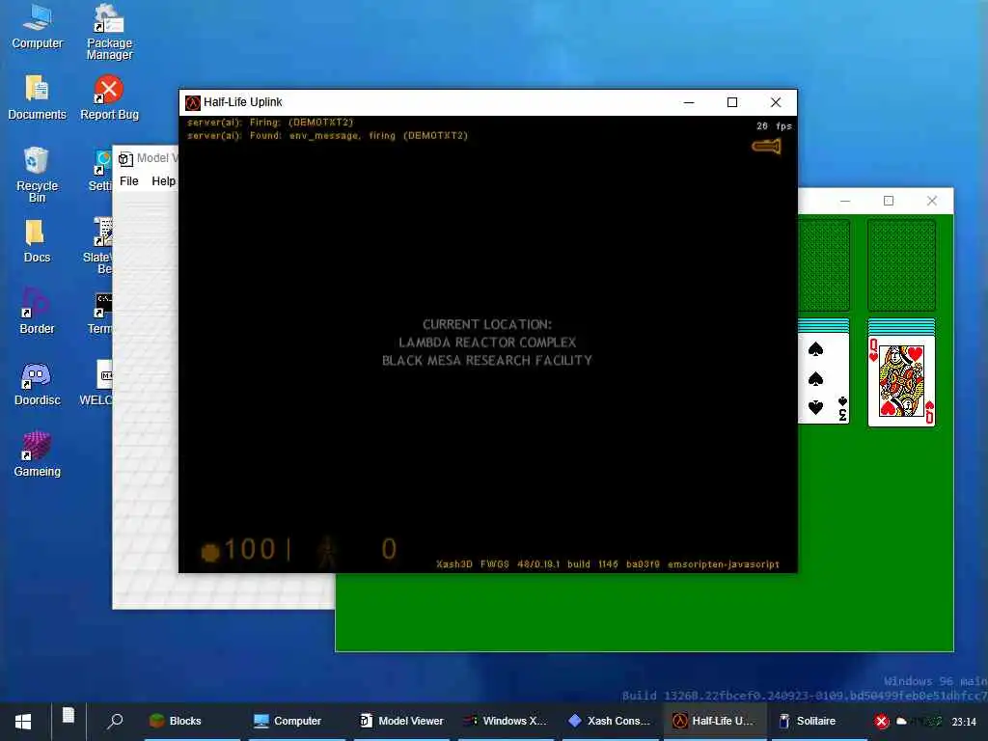Image resolution: width=988 pixels, height=741 pixels.
Task: Open the Terminal desktop shortcut
Action: 100,314
